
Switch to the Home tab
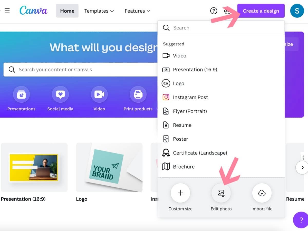pyautogui.click(x=67, y=11)
